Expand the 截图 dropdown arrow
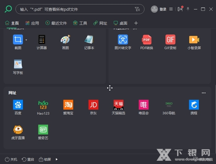The image size is (216, 164). pos(26,40)
